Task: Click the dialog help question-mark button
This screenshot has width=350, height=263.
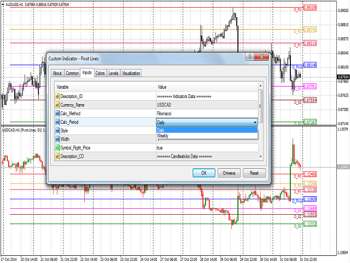Action: [250, 56]
